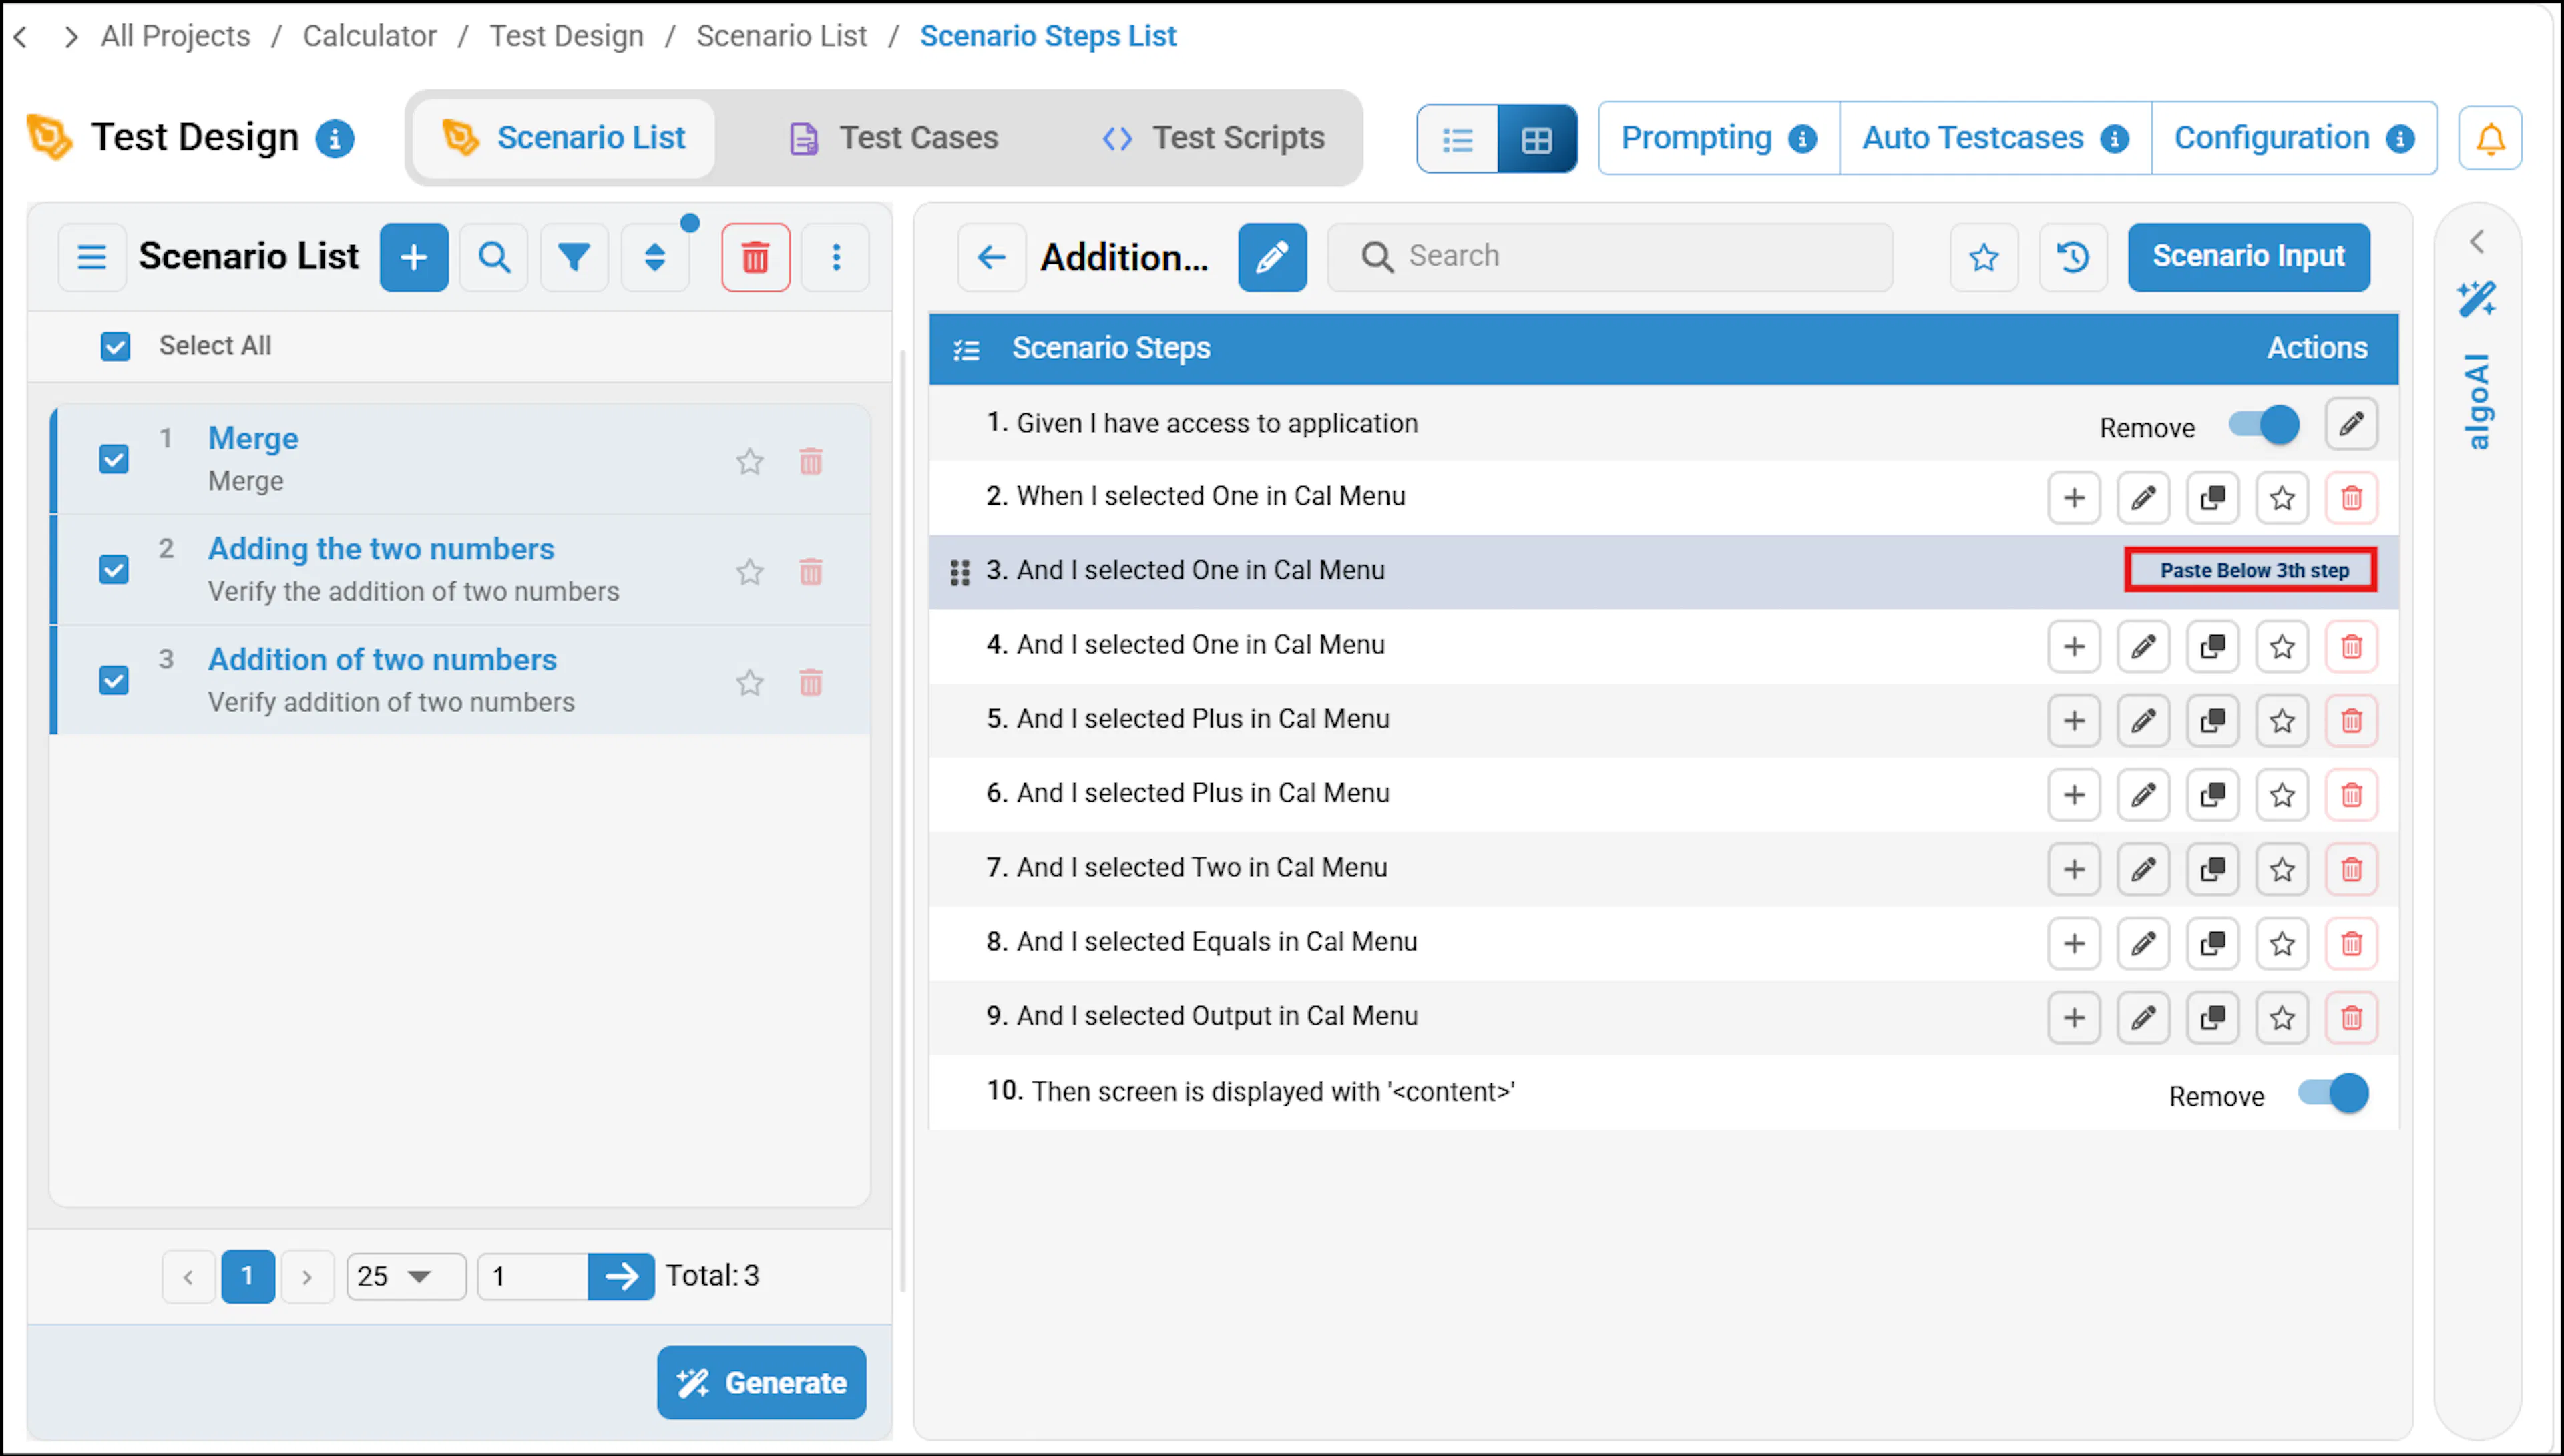Switch to grid view icon
The width and height of the screenshot is (2564, 1456).
point(1537,139)
